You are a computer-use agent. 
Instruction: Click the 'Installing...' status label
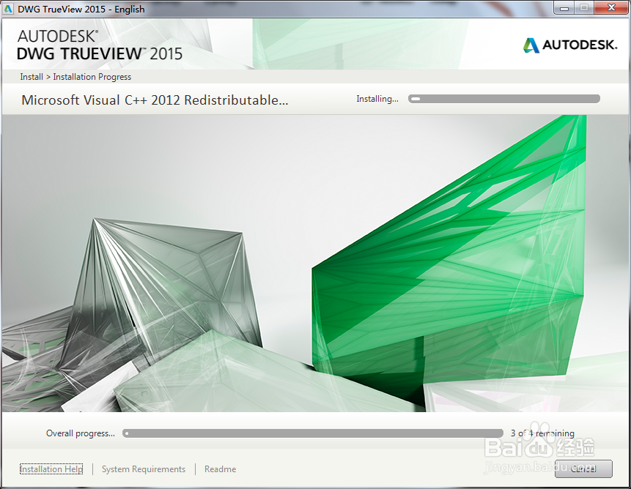(377, 99)
